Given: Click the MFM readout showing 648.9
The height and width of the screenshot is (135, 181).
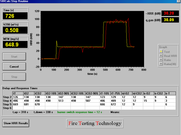Looking at the screenshot, I should point(15,44).
